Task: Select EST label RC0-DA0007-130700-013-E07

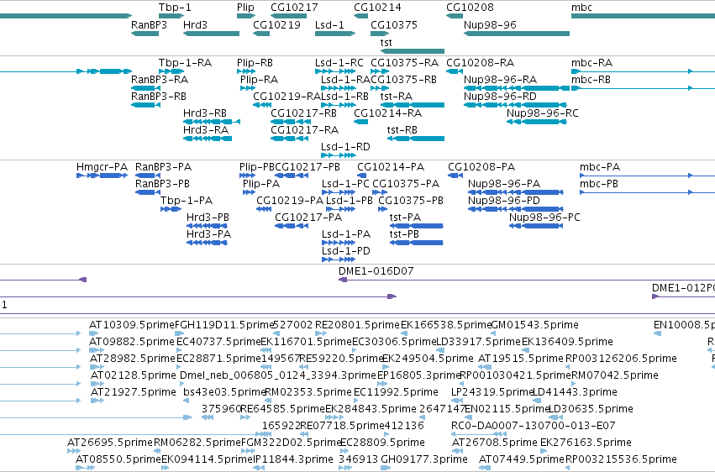Action: [x=534, y=426]
